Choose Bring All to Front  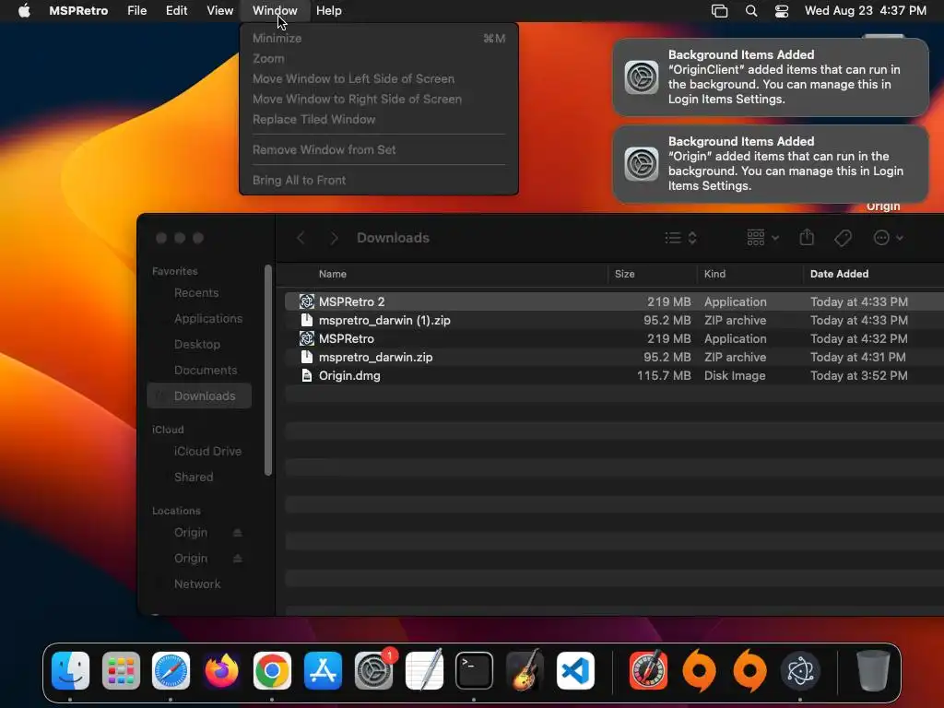point(378,180)
